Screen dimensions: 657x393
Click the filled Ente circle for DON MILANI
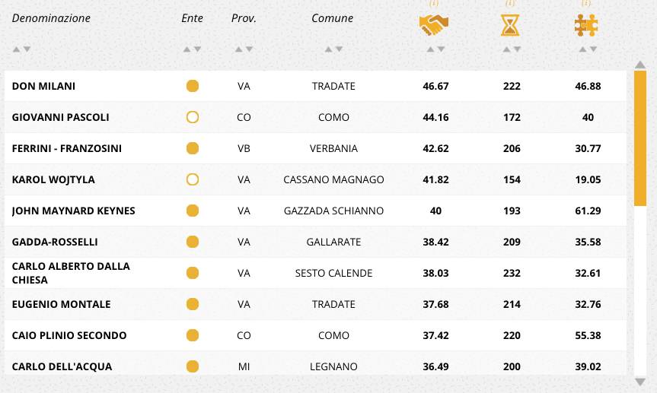click(193, 86)
